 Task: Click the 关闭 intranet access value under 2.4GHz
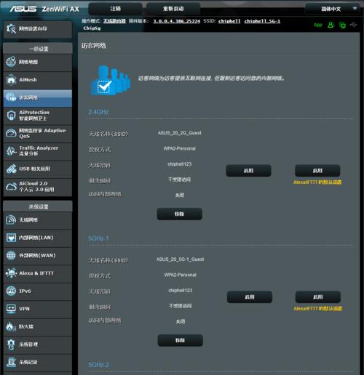[x=180, y=195]
